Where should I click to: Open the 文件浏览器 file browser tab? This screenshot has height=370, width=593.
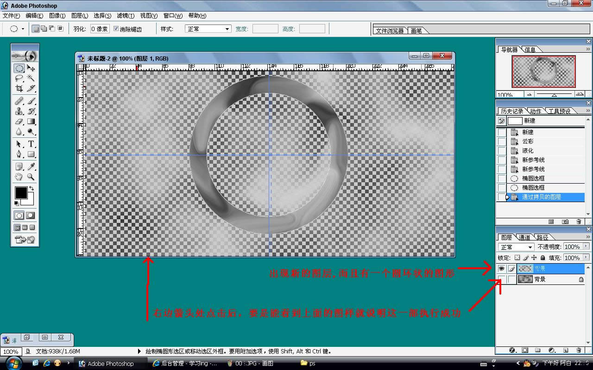pos(390,31)
